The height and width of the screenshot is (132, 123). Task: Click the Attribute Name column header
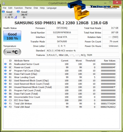click(x=34, y=61)
